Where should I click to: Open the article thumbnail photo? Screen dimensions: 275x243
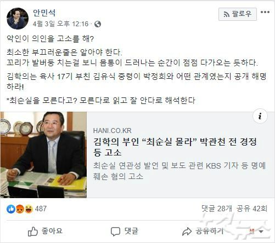click(43, 155)
